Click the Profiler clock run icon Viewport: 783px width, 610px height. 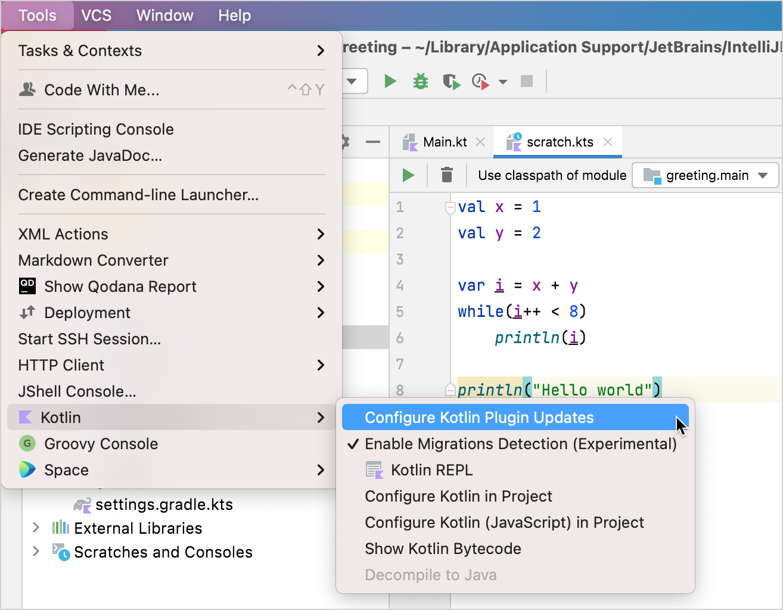point(480,81)
